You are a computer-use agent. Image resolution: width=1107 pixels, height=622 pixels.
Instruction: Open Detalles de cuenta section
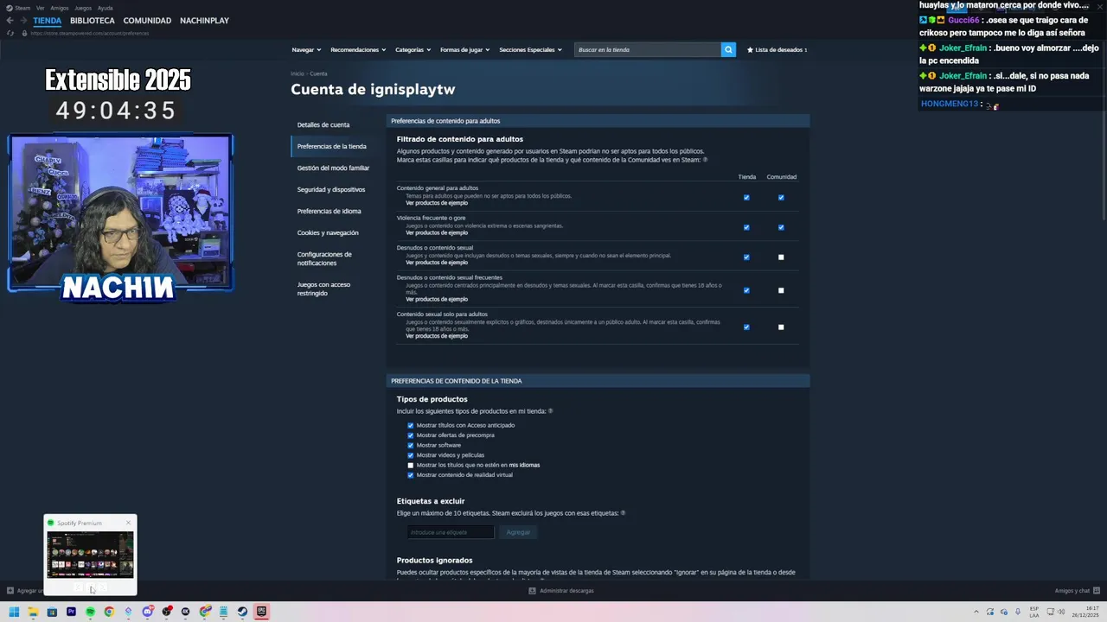coord(323,124)
